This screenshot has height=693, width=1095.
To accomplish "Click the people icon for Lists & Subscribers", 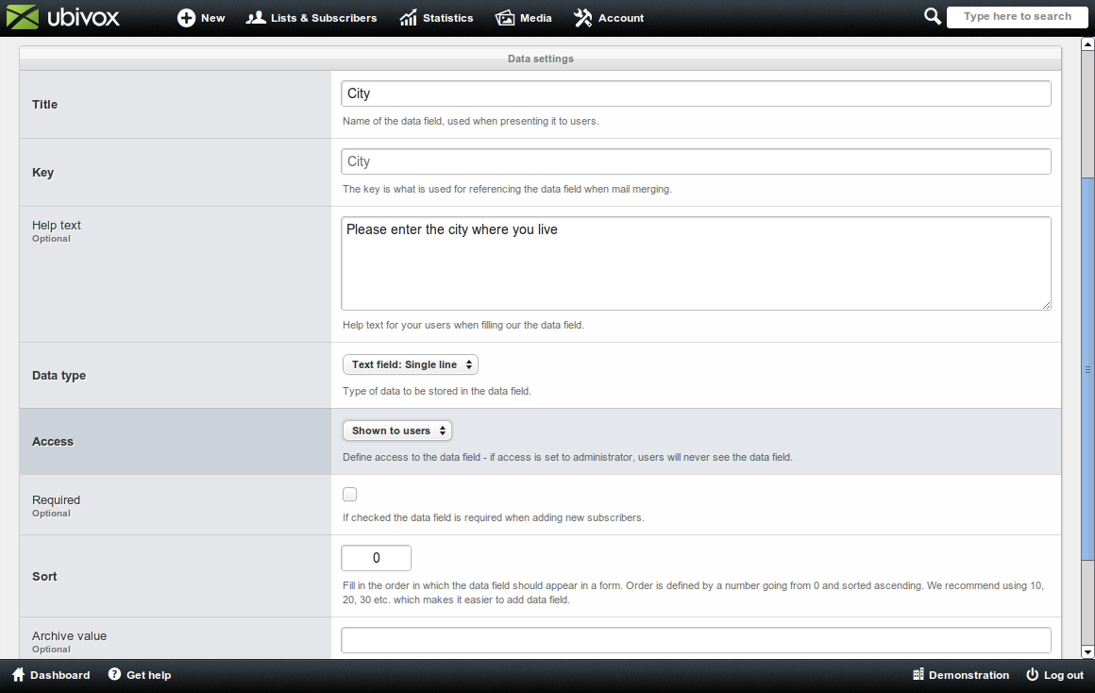I will 256,17.
